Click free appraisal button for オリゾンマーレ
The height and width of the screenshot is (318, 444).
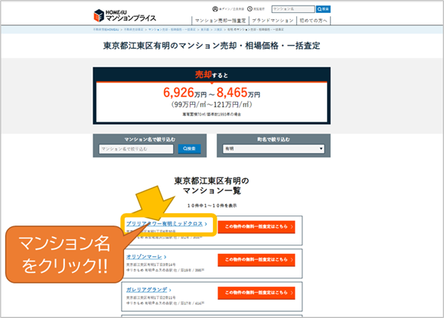click(256, 260)
